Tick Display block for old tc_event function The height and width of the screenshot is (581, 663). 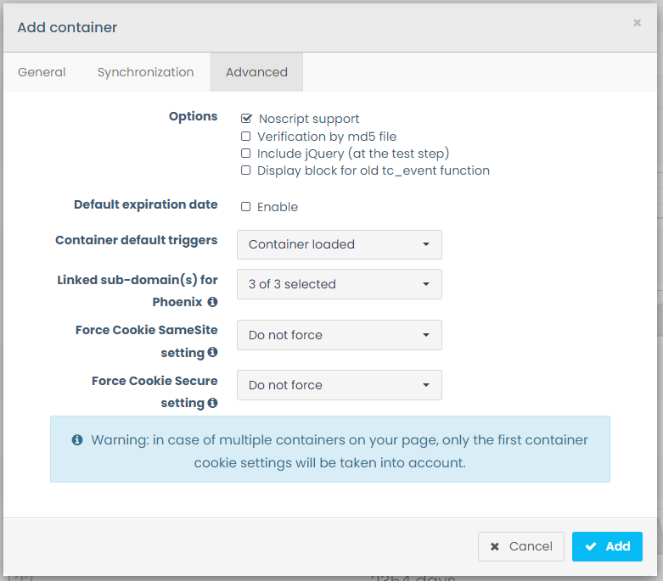[x=246, y=170]
